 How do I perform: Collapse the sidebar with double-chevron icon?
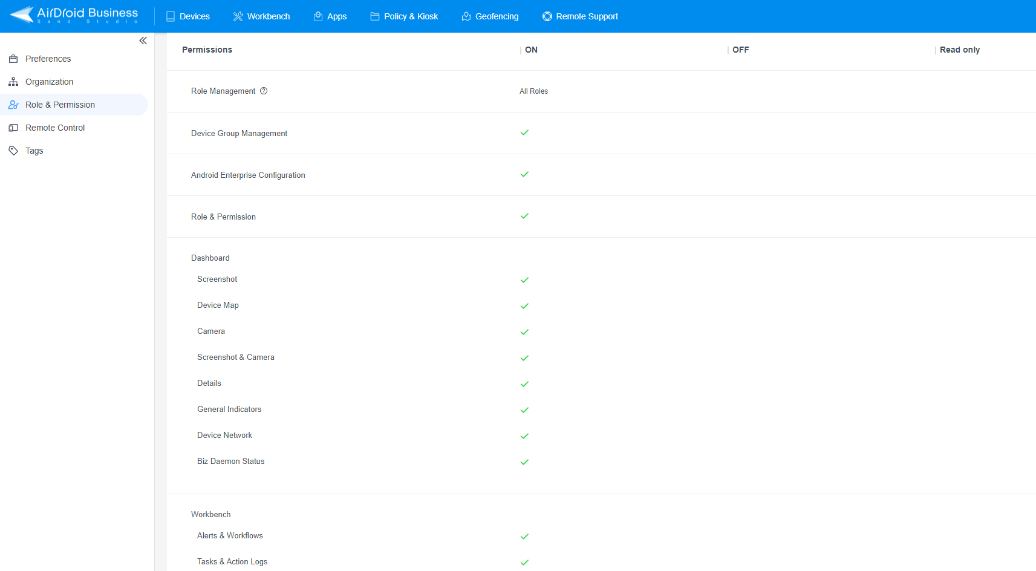(143, 41)
